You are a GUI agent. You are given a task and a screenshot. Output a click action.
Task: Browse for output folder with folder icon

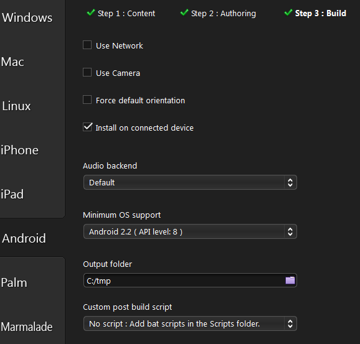click(x=290, y=281)
